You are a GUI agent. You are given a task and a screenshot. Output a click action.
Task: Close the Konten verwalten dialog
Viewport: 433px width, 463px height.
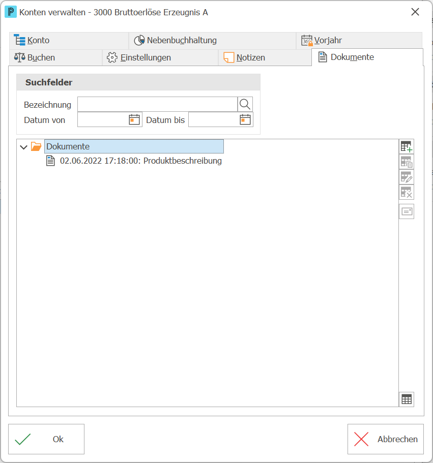point(415,12)
